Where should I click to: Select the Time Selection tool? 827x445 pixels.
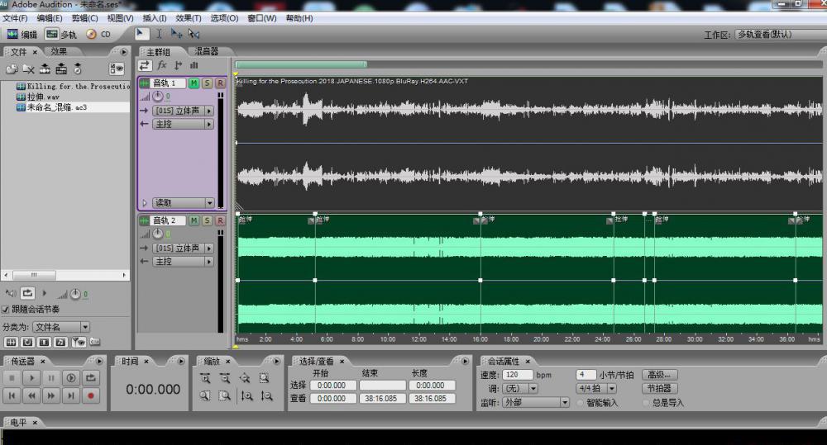coord(159,34)
